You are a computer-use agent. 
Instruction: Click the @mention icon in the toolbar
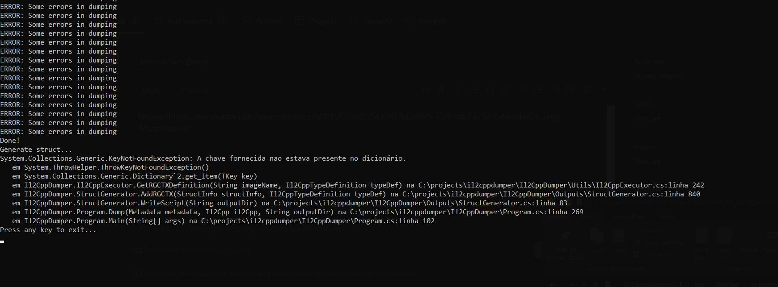point(571,89)
